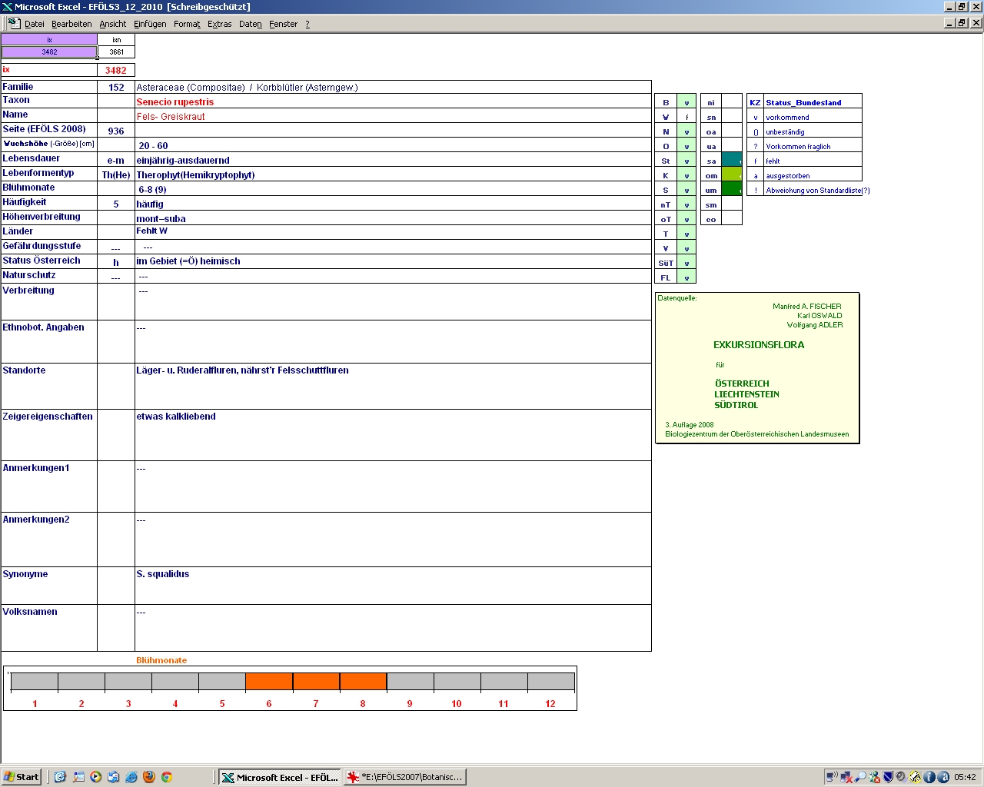Viewport: 984px width, 787px height.
Task: Click the taskbar clock showing 05:42
Action: coord(965,777)
